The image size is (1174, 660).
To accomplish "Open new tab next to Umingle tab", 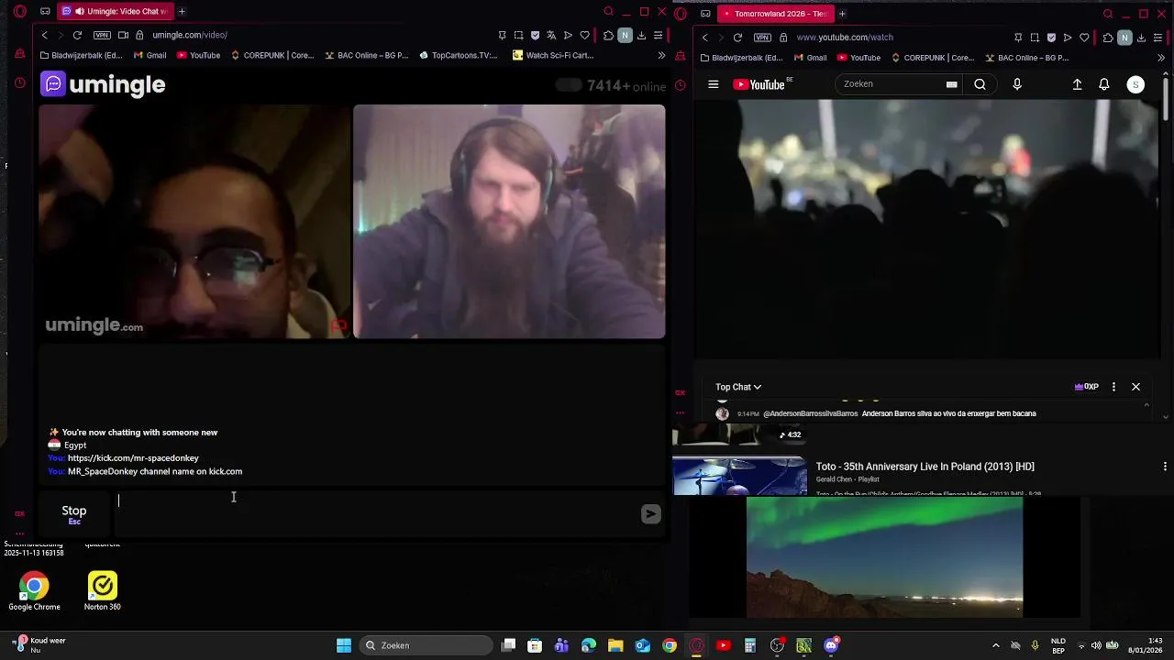I will pos(182,11).
